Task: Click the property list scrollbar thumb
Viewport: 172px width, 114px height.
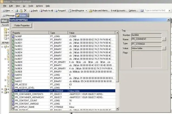Action: (117, 58)
